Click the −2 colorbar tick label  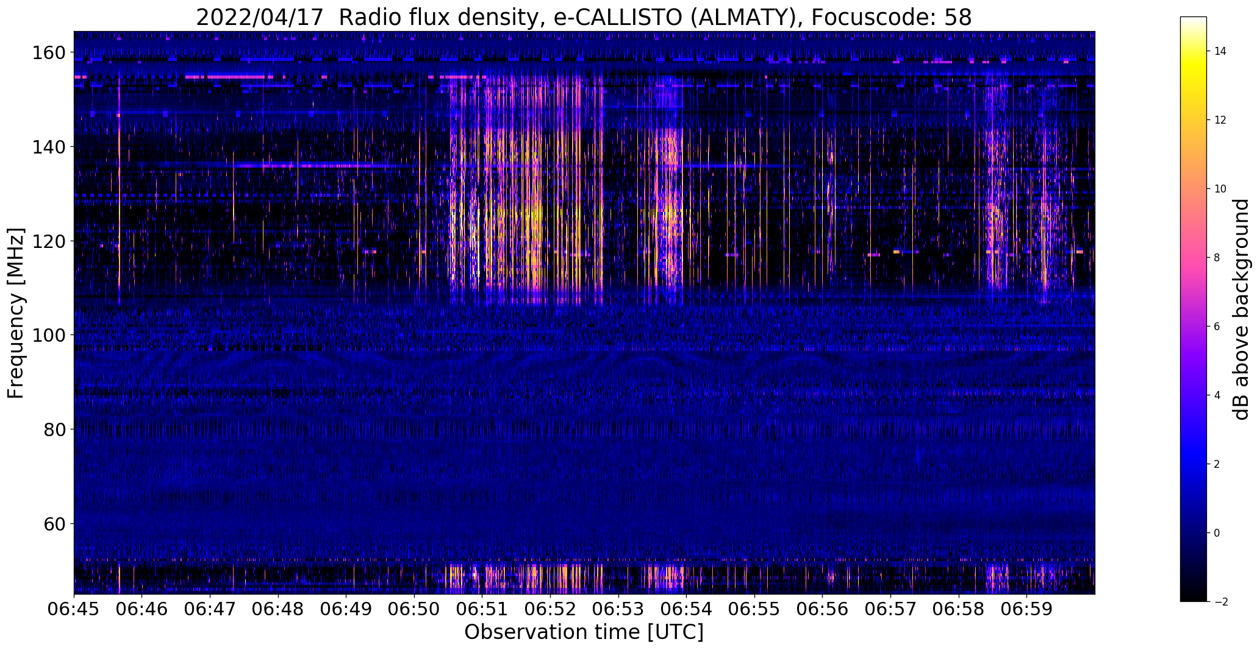1220,602
